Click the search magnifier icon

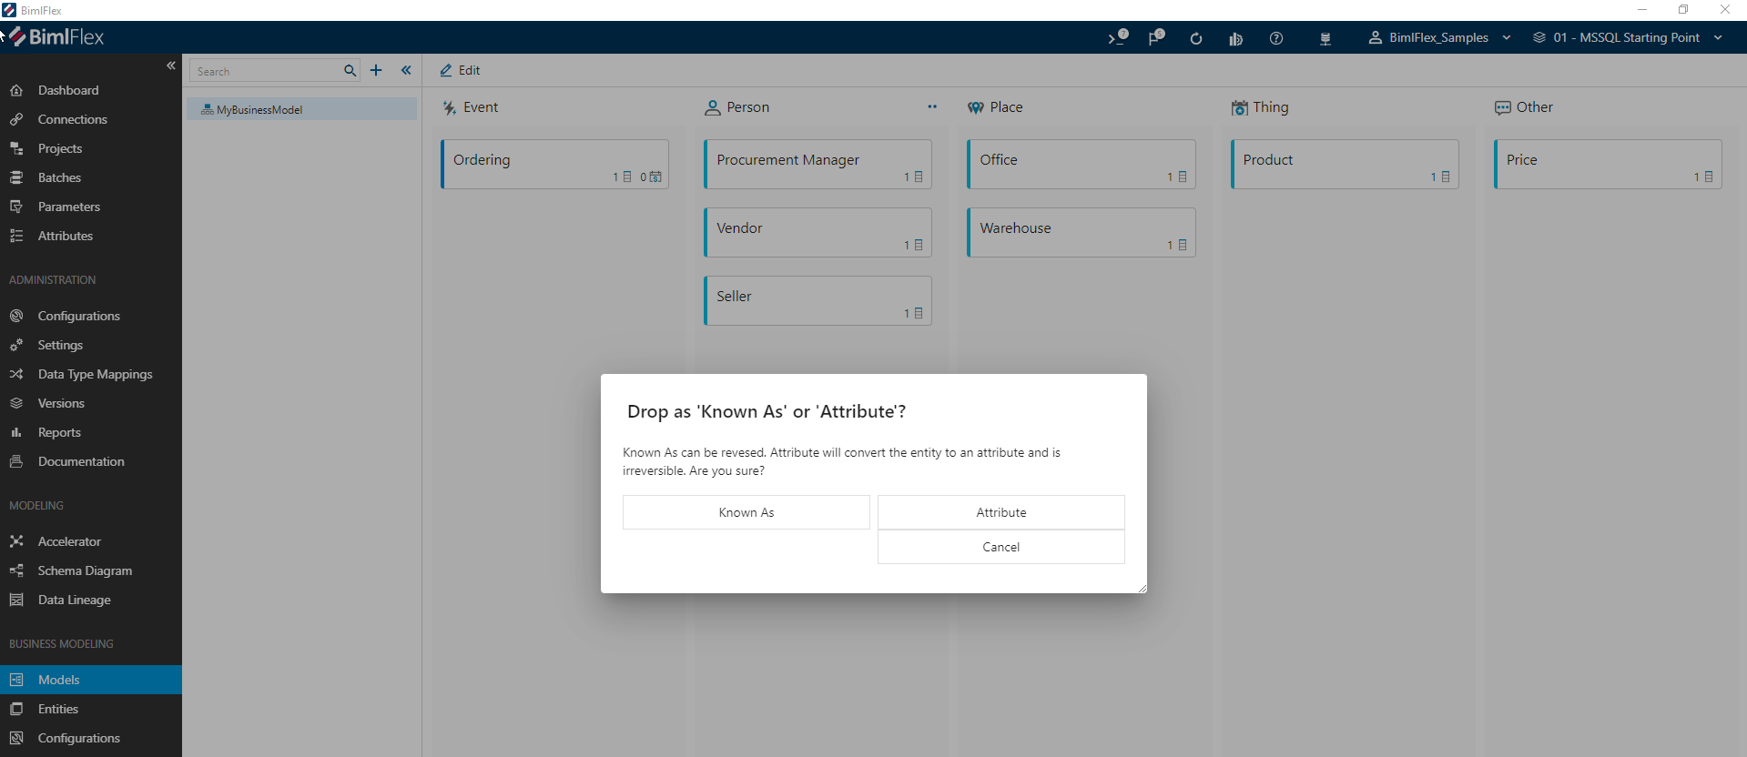click(350, 71)
